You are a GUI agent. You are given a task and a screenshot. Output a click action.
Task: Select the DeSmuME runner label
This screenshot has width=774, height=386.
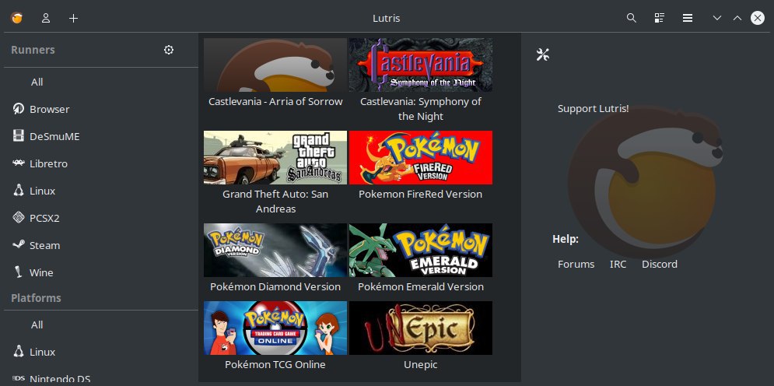point(54,136)
